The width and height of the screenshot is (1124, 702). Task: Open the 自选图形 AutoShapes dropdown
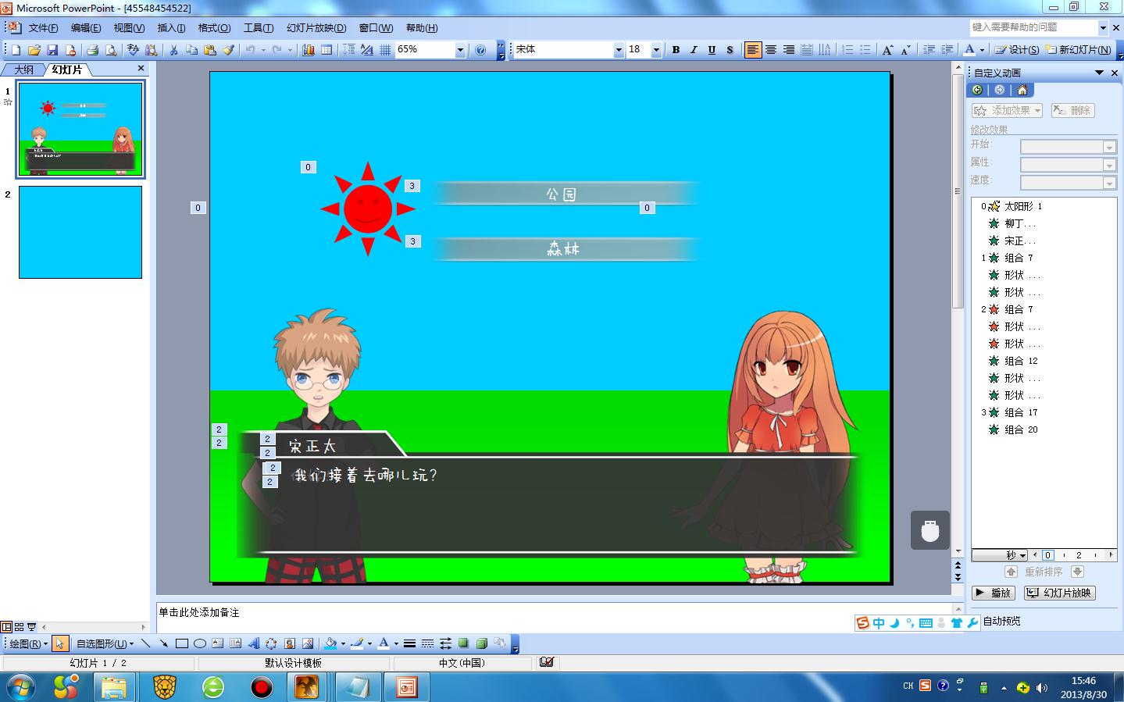tap(105, 644)
